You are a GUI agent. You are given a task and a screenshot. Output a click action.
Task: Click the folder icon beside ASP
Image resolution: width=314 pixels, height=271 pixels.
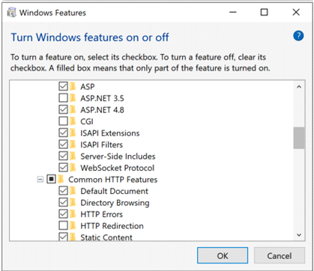(x=73, y=87)
